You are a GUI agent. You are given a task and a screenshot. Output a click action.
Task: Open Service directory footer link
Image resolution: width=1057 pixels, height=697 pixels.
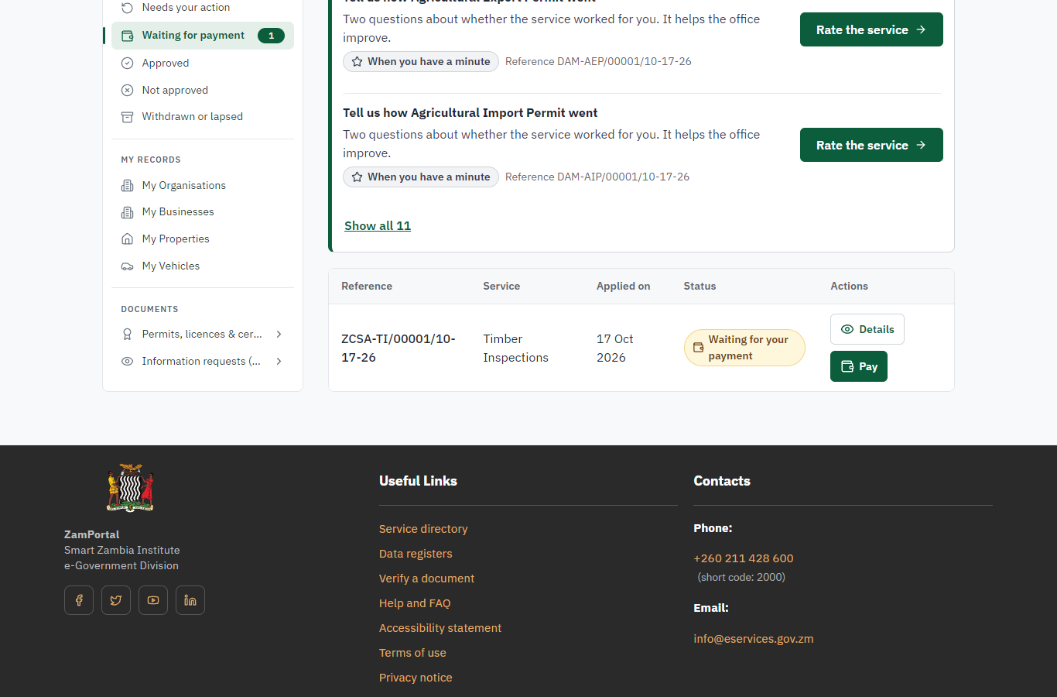click(423, 529)
